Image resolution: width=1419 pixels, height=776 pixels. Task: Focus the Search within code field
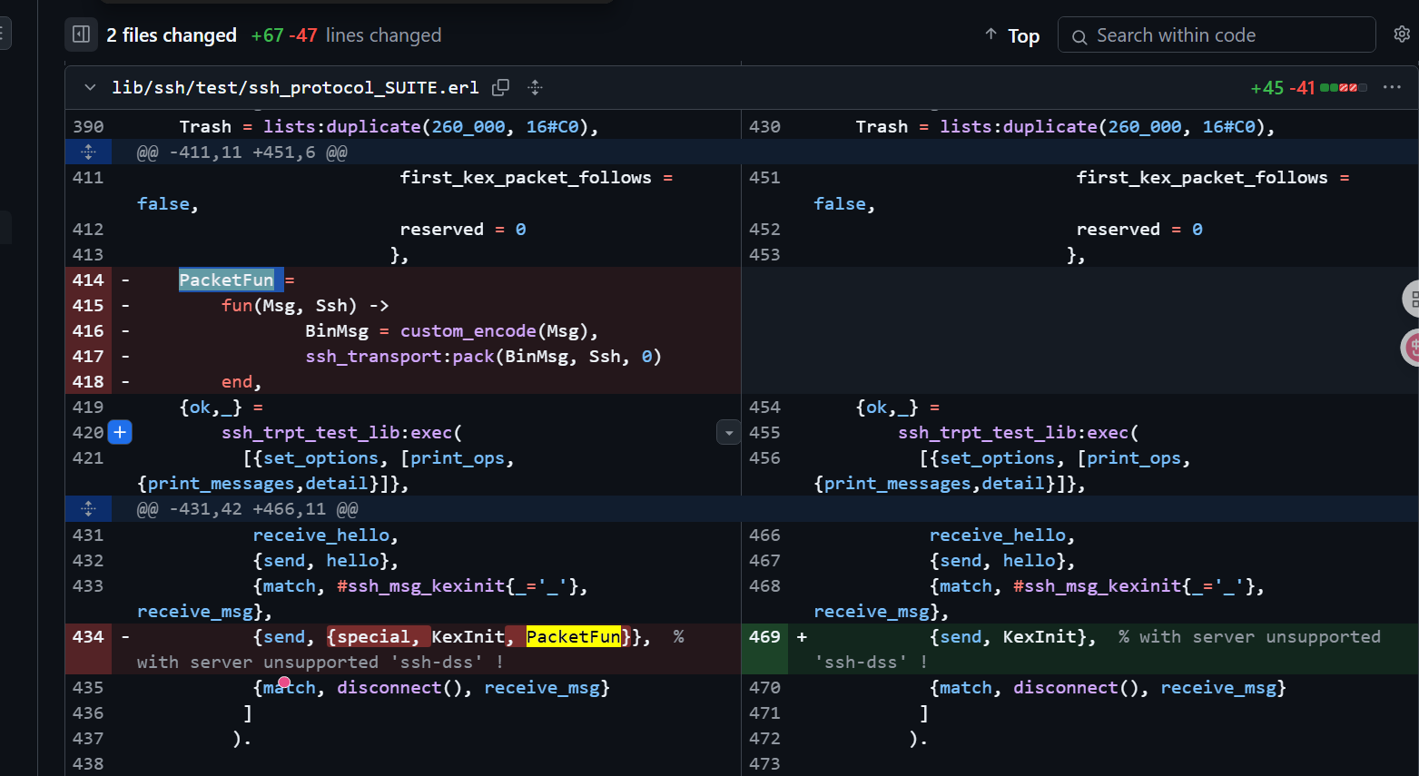(x=1217, y=35)
